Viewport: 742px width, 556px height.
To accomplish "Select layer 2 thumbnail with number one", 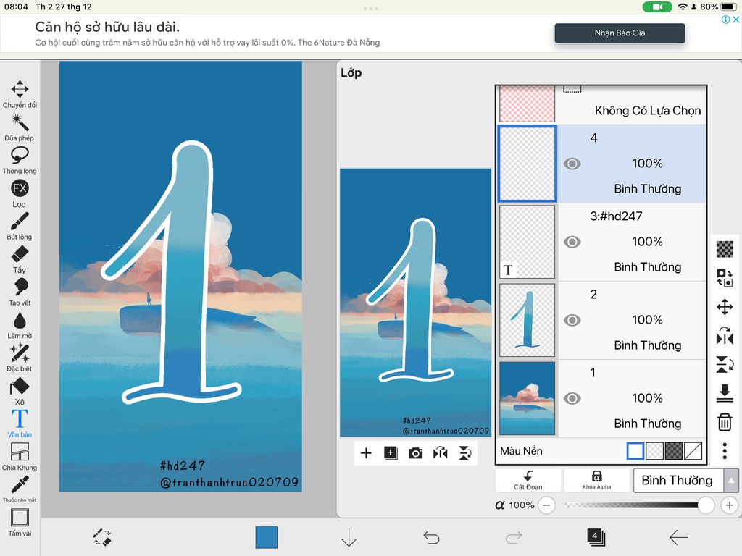I will click(528, 320).
